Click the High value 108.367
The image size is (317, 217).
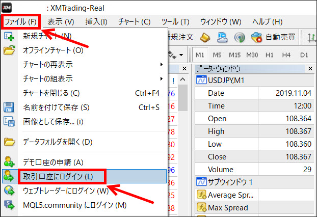coord(299,131)
